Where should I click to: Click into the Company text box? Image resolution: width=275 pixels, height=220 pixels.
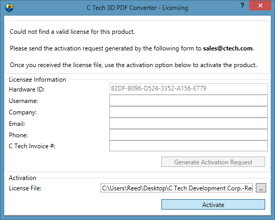coord(188,112)
